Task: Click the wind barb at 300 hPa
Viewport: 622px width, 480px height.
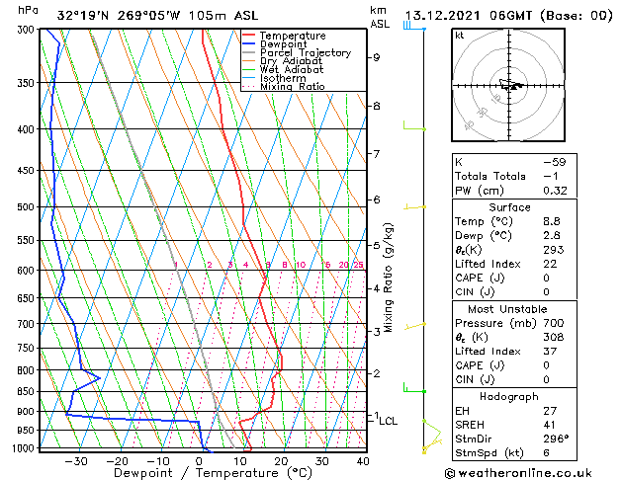Action: click(414, 26)
